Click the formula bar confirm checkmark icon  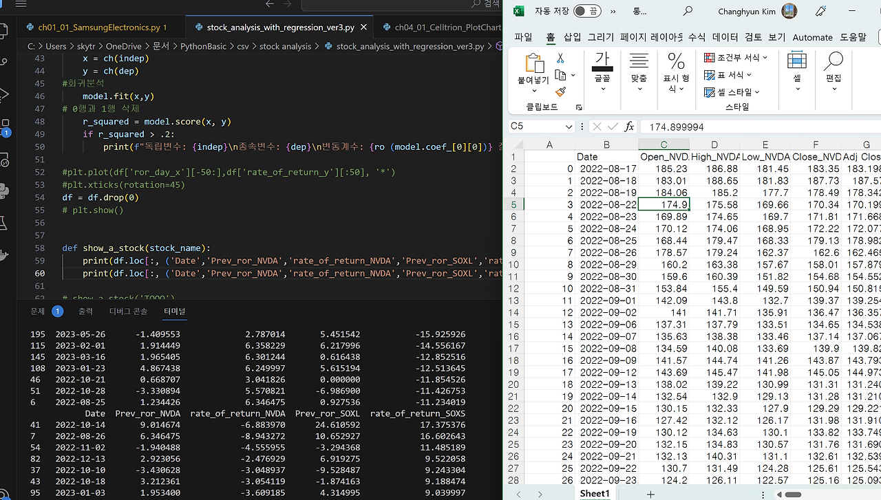(x=613, y=127)
